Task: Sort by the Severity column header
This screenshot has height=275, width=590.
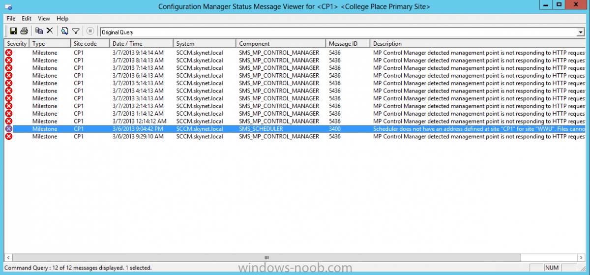Action: [17, 44]
